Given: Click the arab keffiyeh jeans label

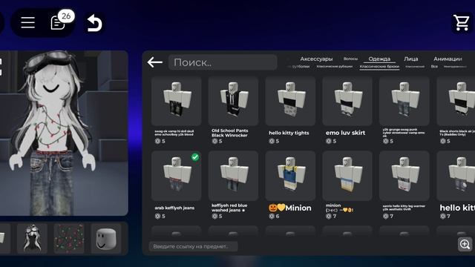Looking at the screenshot, I should pos(174,208).
